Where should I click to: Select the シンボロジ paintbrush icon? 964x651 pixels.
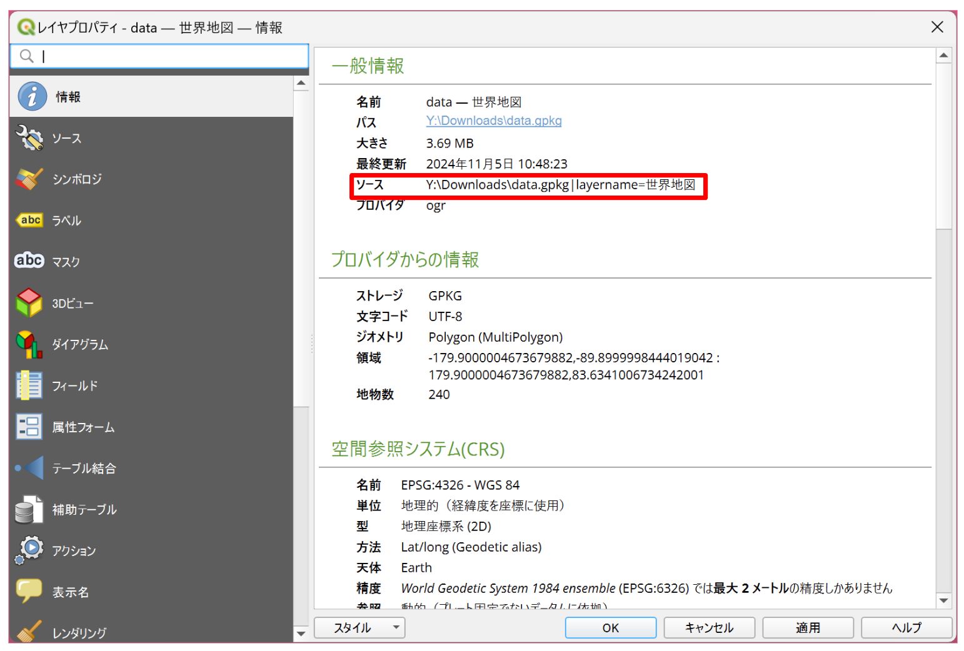coord(29,179)
